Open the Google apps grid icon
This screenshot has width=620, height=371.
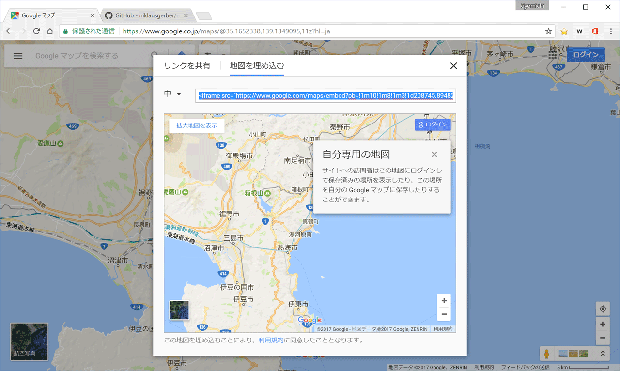click(x=553, y=55)
